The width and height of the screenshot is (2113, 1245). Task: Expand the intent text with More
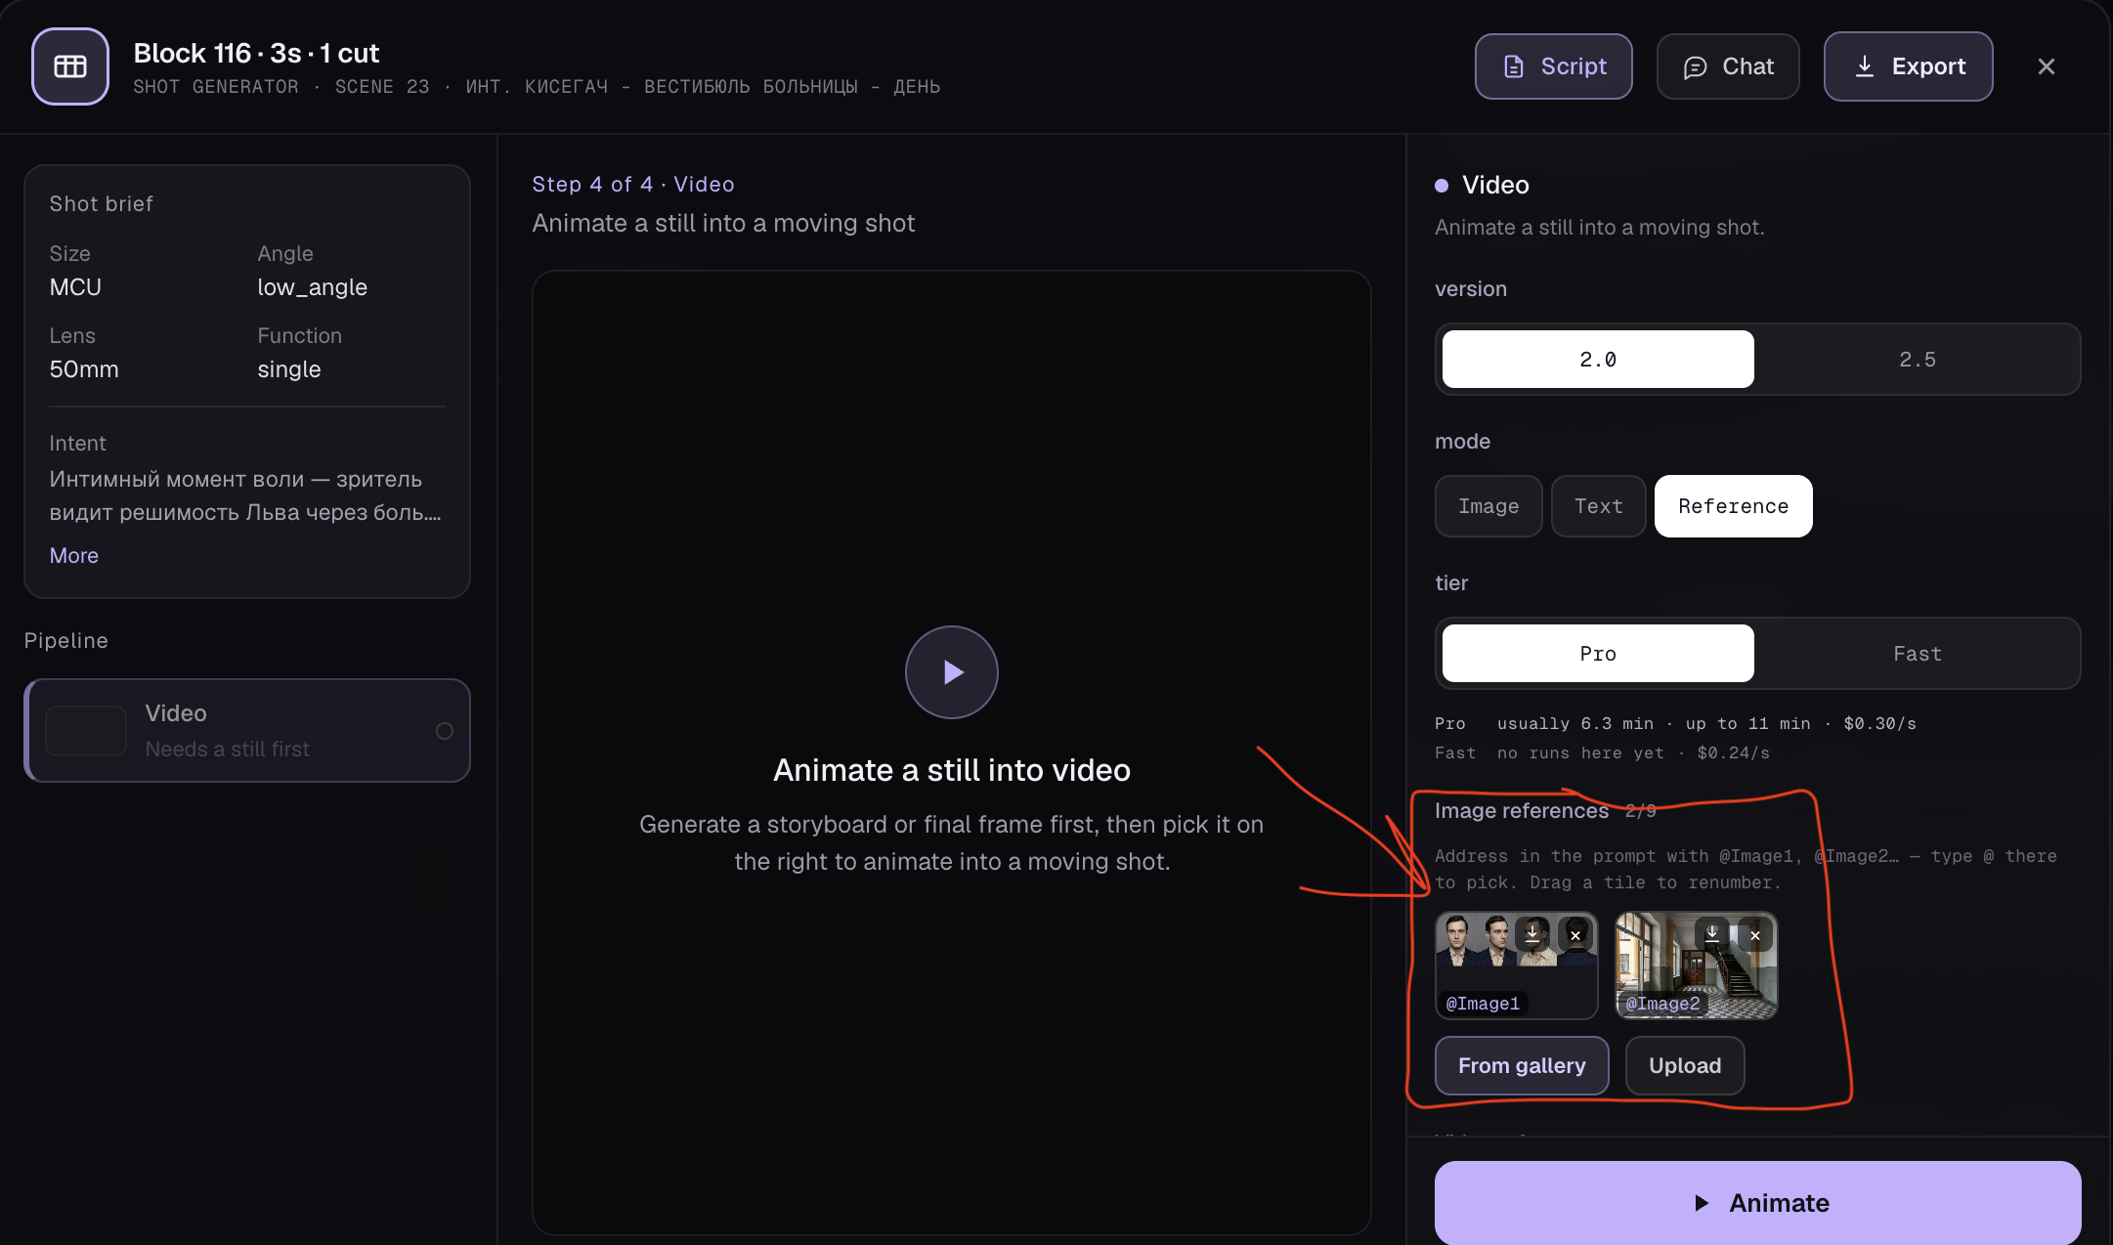[x=74, y=555]
